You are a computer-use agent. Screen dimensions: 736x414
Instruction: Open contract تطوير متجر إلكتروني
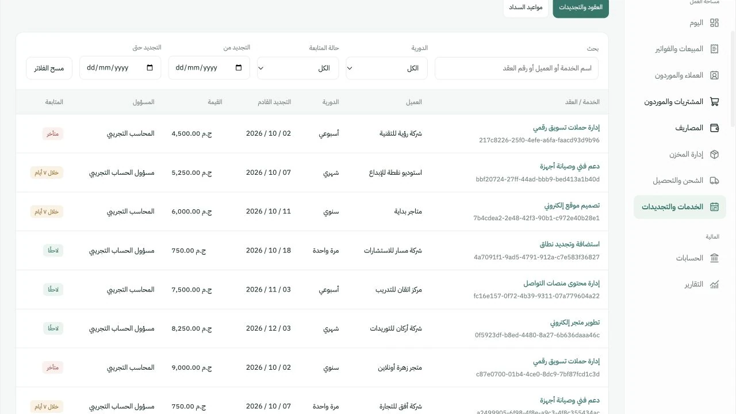click(575, 322)
